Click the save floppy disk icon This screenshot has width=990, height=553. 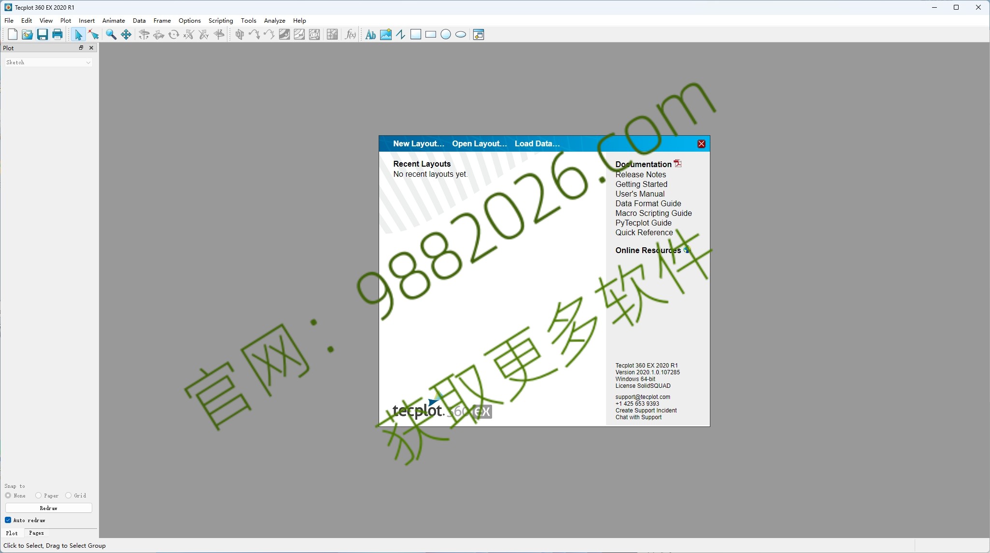[x=42, y=34]
